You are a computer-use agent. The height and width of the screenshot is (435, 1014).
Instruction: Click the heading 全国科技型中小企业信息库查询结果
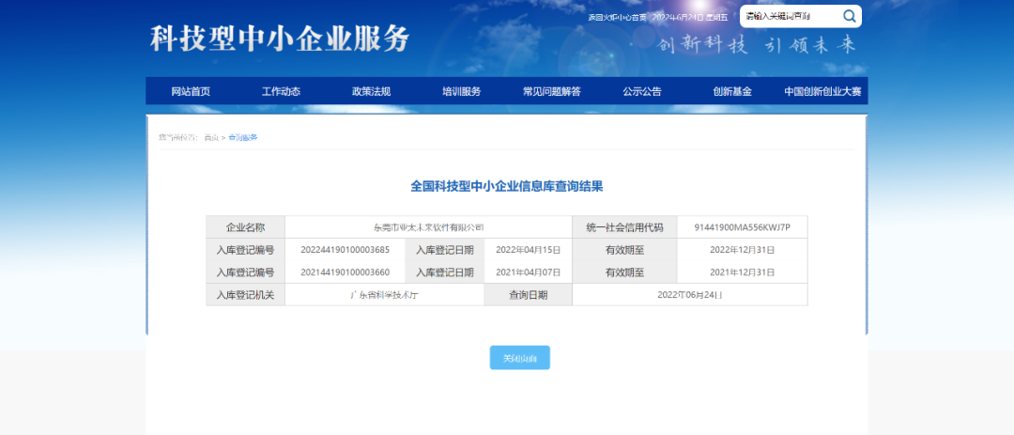point(507,186)
